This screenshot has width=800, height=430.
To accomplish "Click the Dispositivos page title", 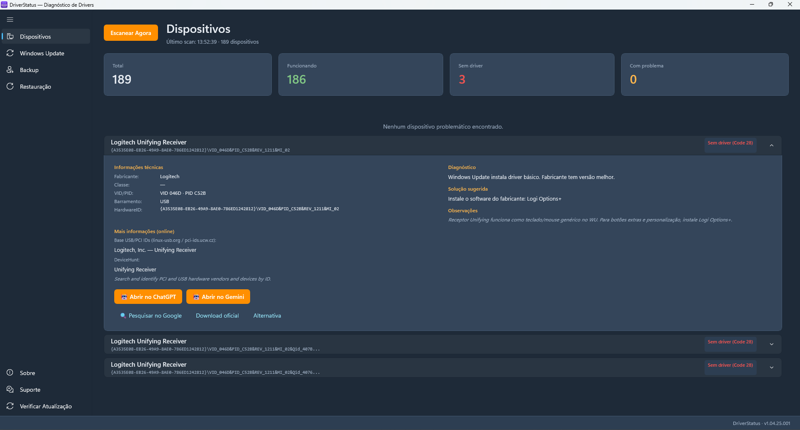I will [198, 29].
